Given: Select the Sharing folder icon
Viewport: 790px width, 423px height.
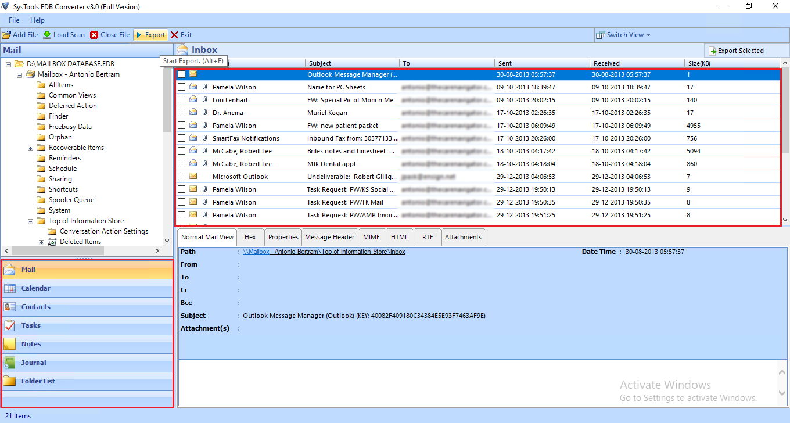Looking at the screenshot, I should [x=41, y=179].
